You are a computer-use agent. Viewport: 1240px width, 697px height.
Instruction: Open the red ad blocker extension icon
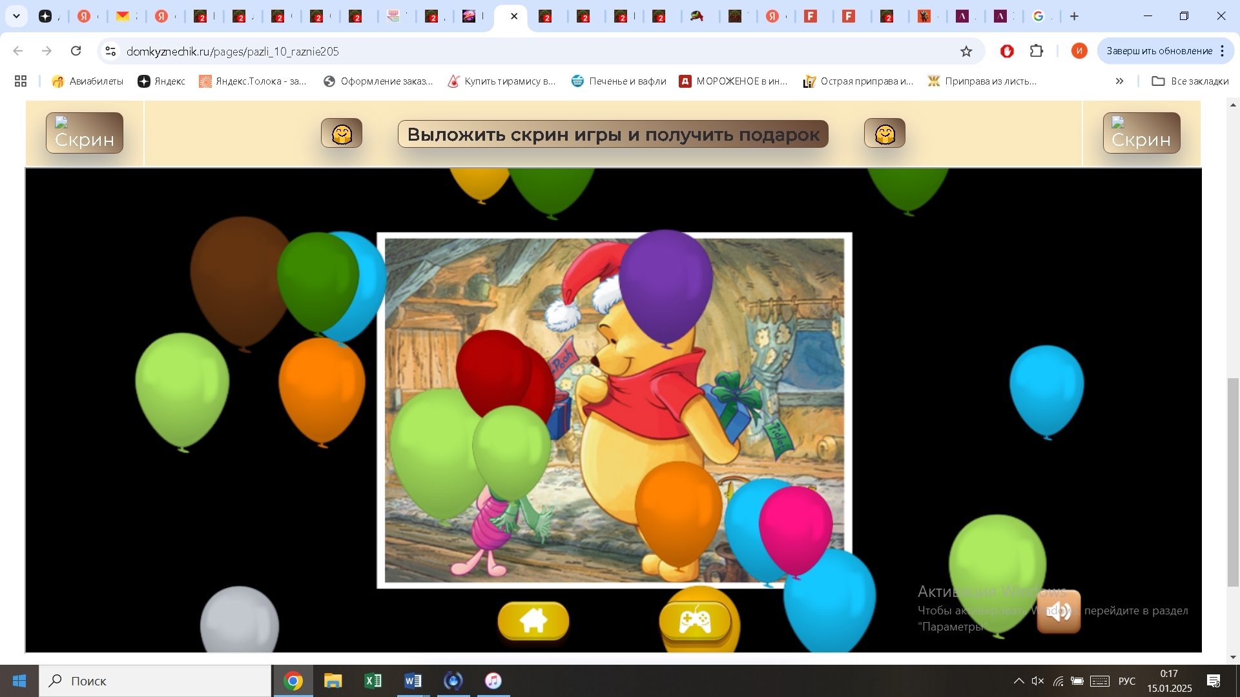pyautogui.click(x=1007, y=51)
